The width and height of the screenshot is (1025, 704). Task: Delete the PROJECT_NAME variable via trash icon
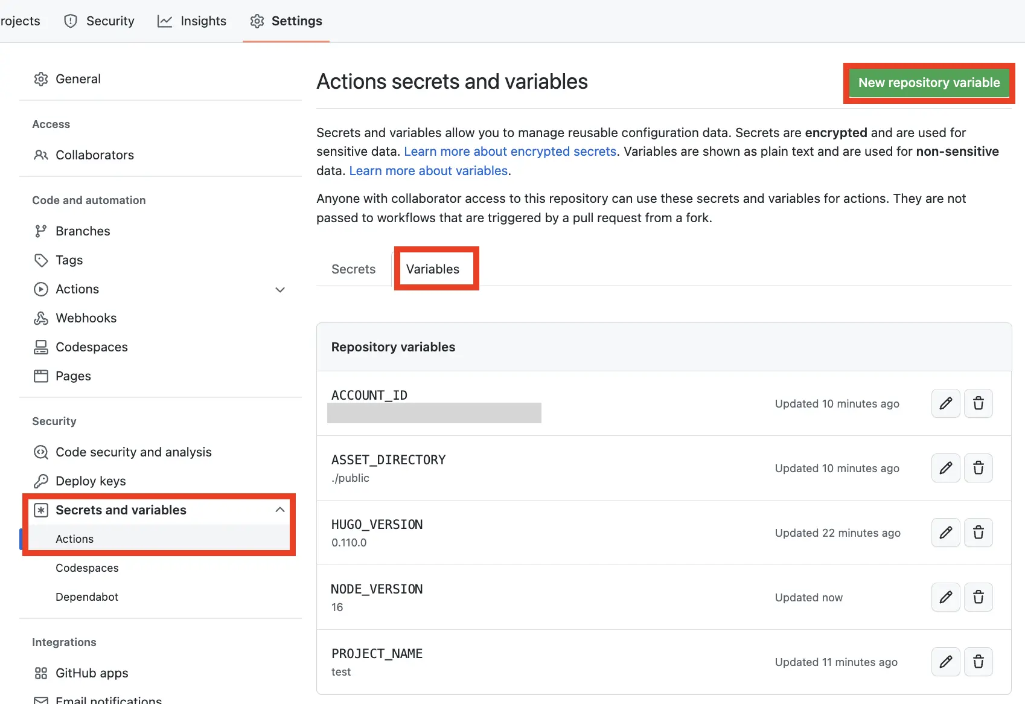979,662
